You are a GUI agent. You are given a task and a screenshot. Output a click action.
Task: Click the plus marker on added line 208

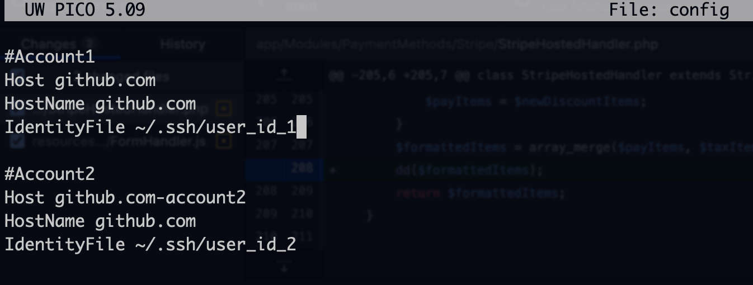(x=332, y=169)
